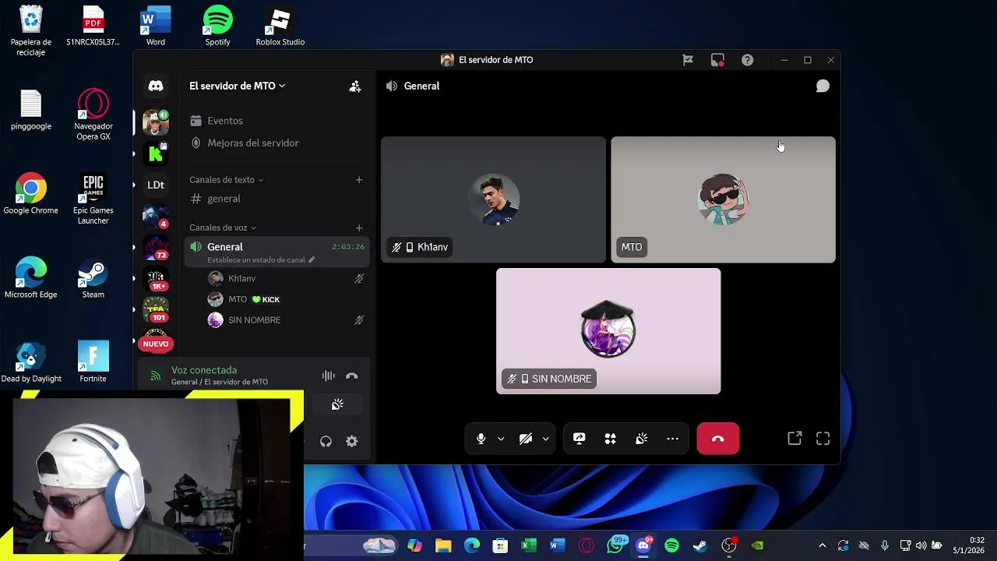
Task: Open the server with 73 badge
Action: point(156,248)
